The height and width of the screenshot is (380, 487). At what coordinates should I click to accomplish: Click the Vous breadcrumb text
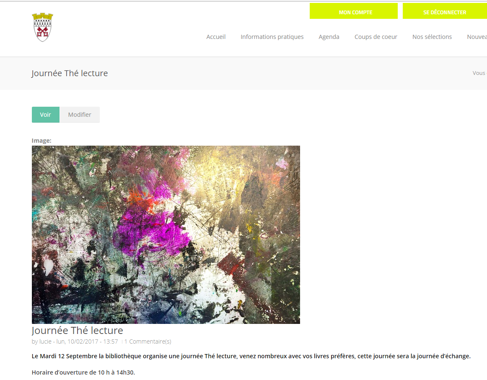click(x=479, y=73)
